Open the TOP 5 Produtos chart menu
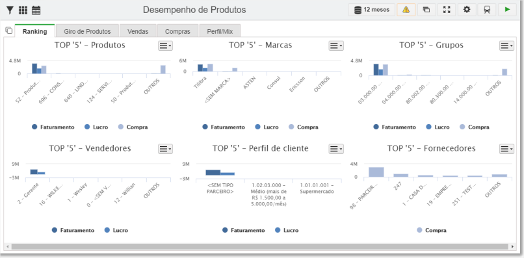Image resolution: width=524 pixels, height=258 pixels. coord(165,45)
